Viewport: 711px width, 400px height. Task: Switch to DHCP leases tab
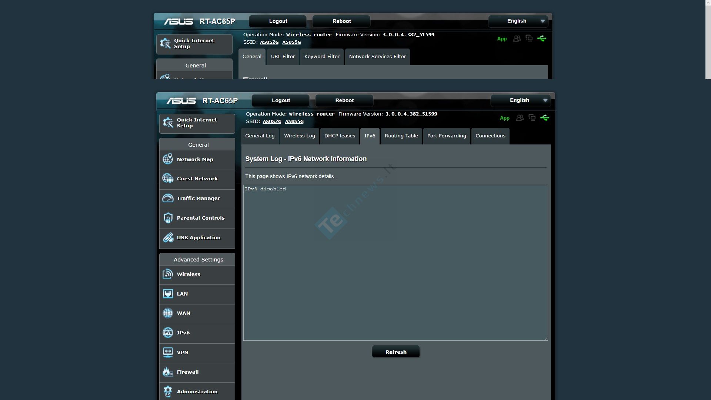tap(340, 136)
